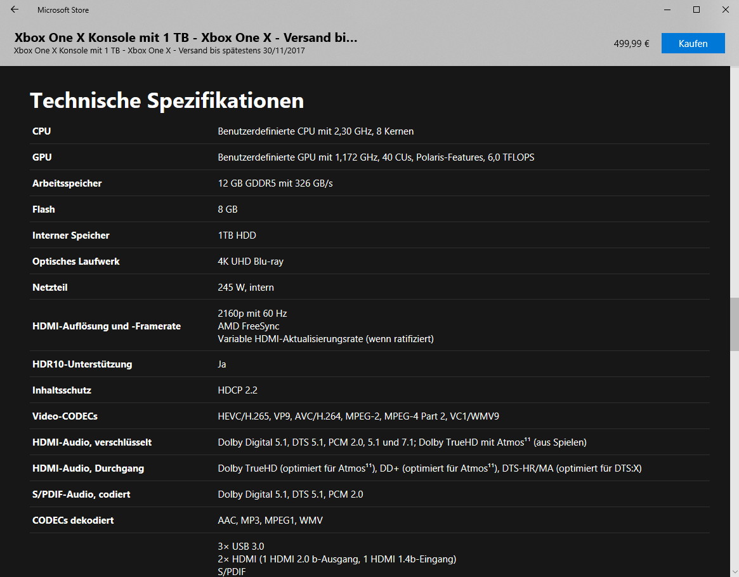Viewport: 739px width, 577px height.
Task: Click CODECs dekodiert label
Action: (73, 520)
